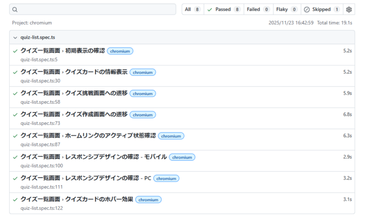Click green checkmark of 初期表示の確認 test
This screenshot has height=219, width=366.
(15, 51)
